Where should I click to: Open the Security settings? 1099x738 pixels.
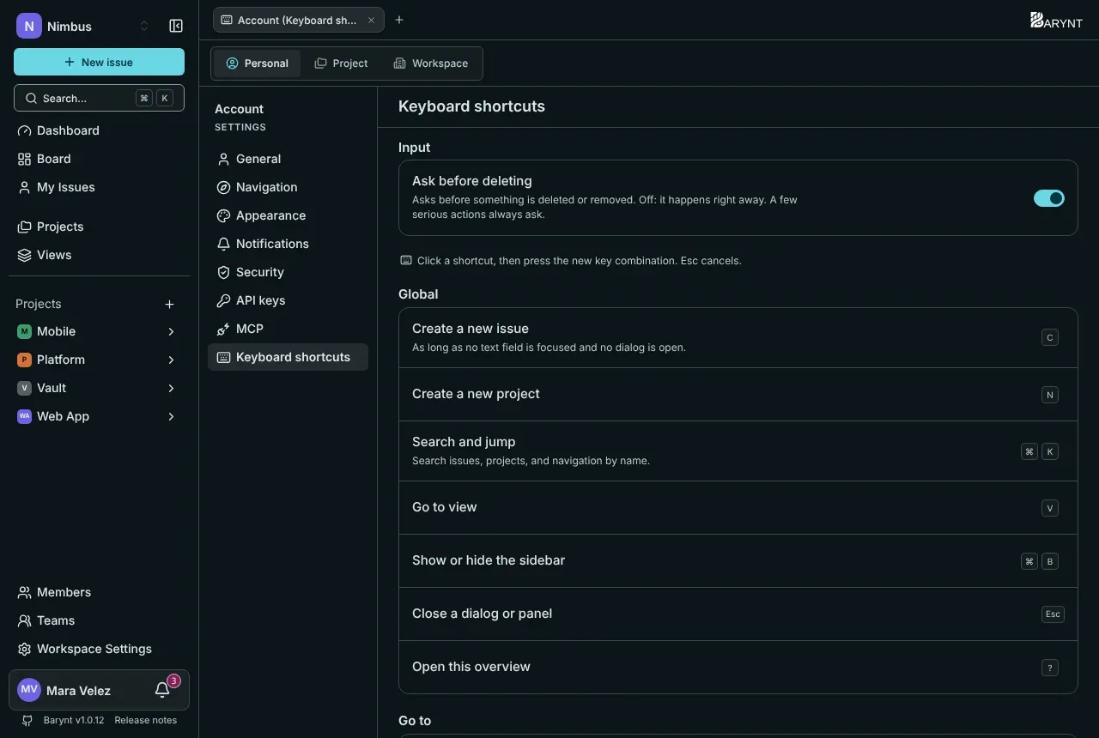click(288, 272)
